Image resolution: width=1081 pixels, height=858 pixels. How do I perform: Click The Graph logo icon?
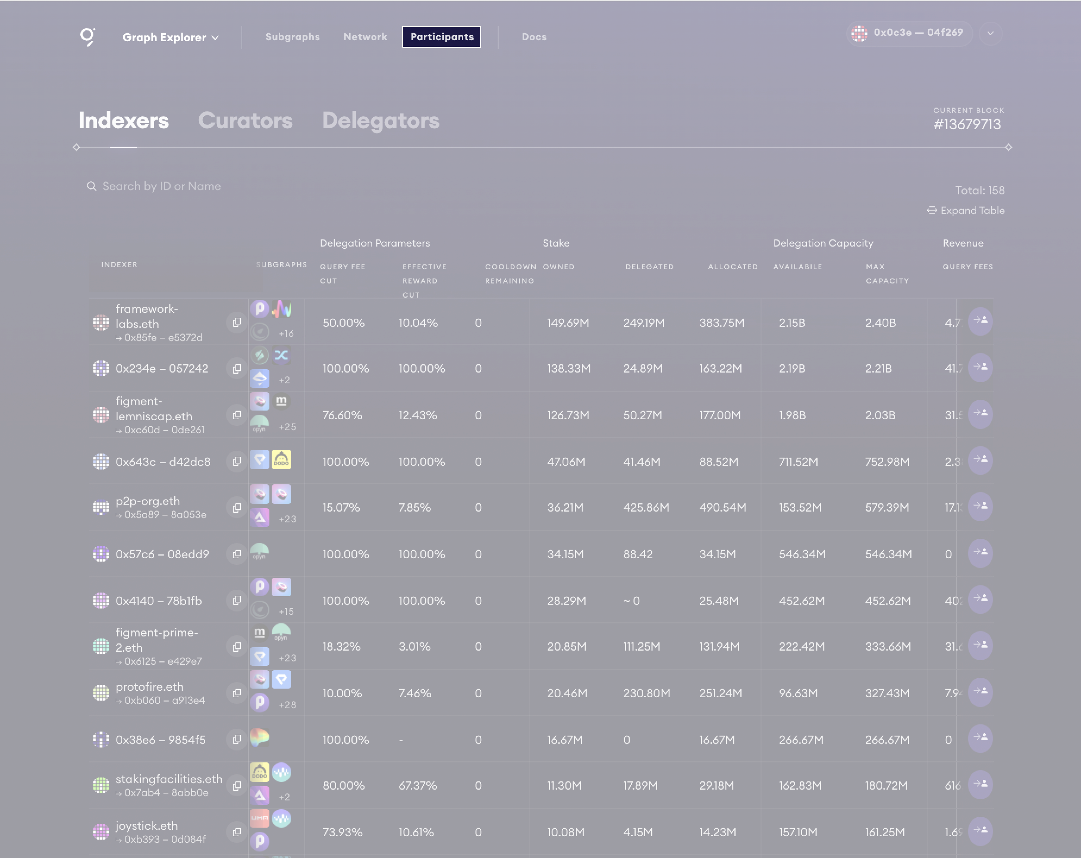[x=88, y=37]
